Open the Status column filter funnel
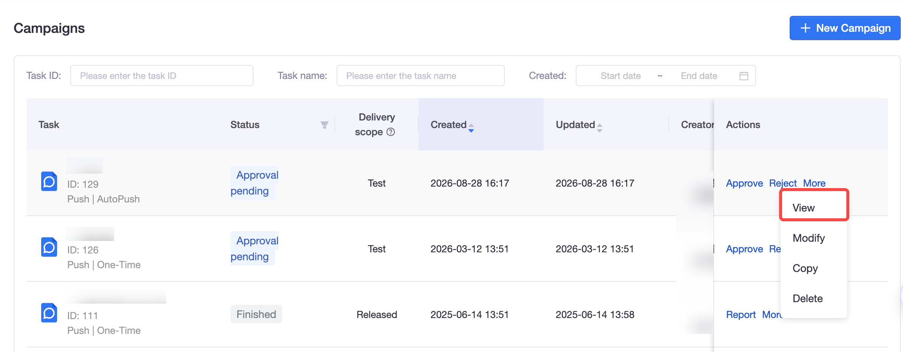This screenshot has height=352, width=903. tap(324, 125)
